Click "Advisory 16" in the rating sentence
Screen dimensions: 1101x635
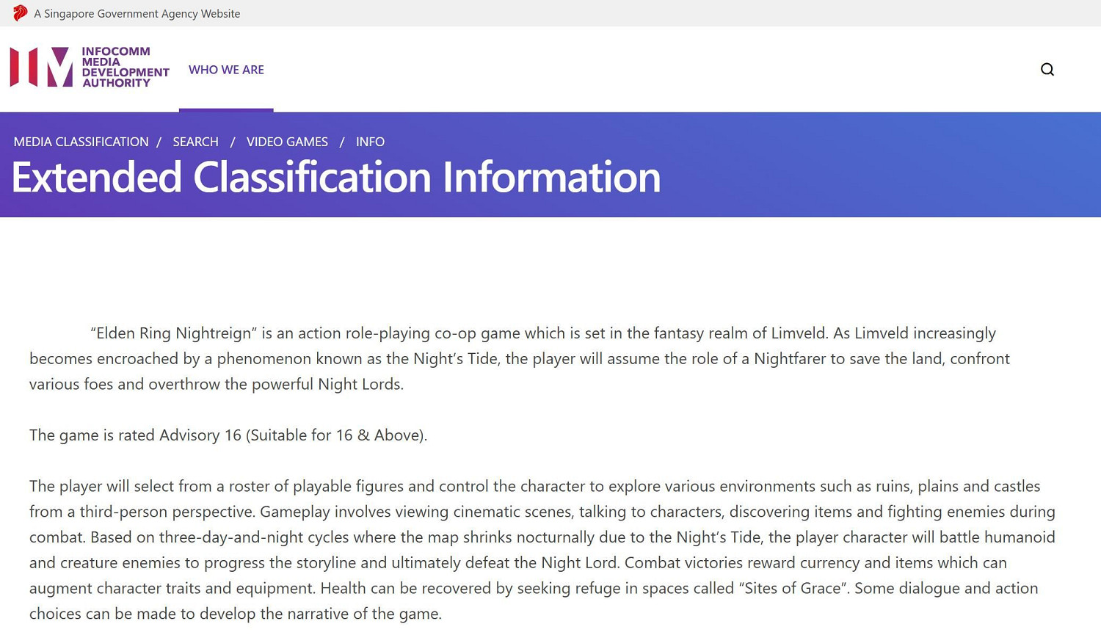click(x=200, y=435)
